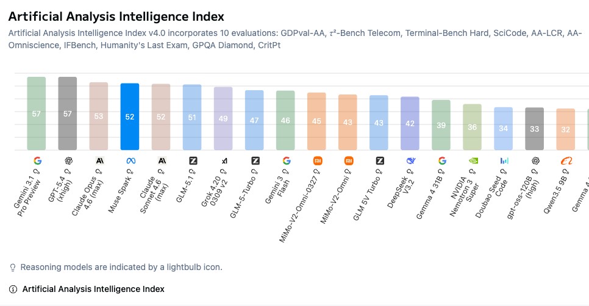
Task: Click the DeepSeek whale logo
Action: (410, 161)
